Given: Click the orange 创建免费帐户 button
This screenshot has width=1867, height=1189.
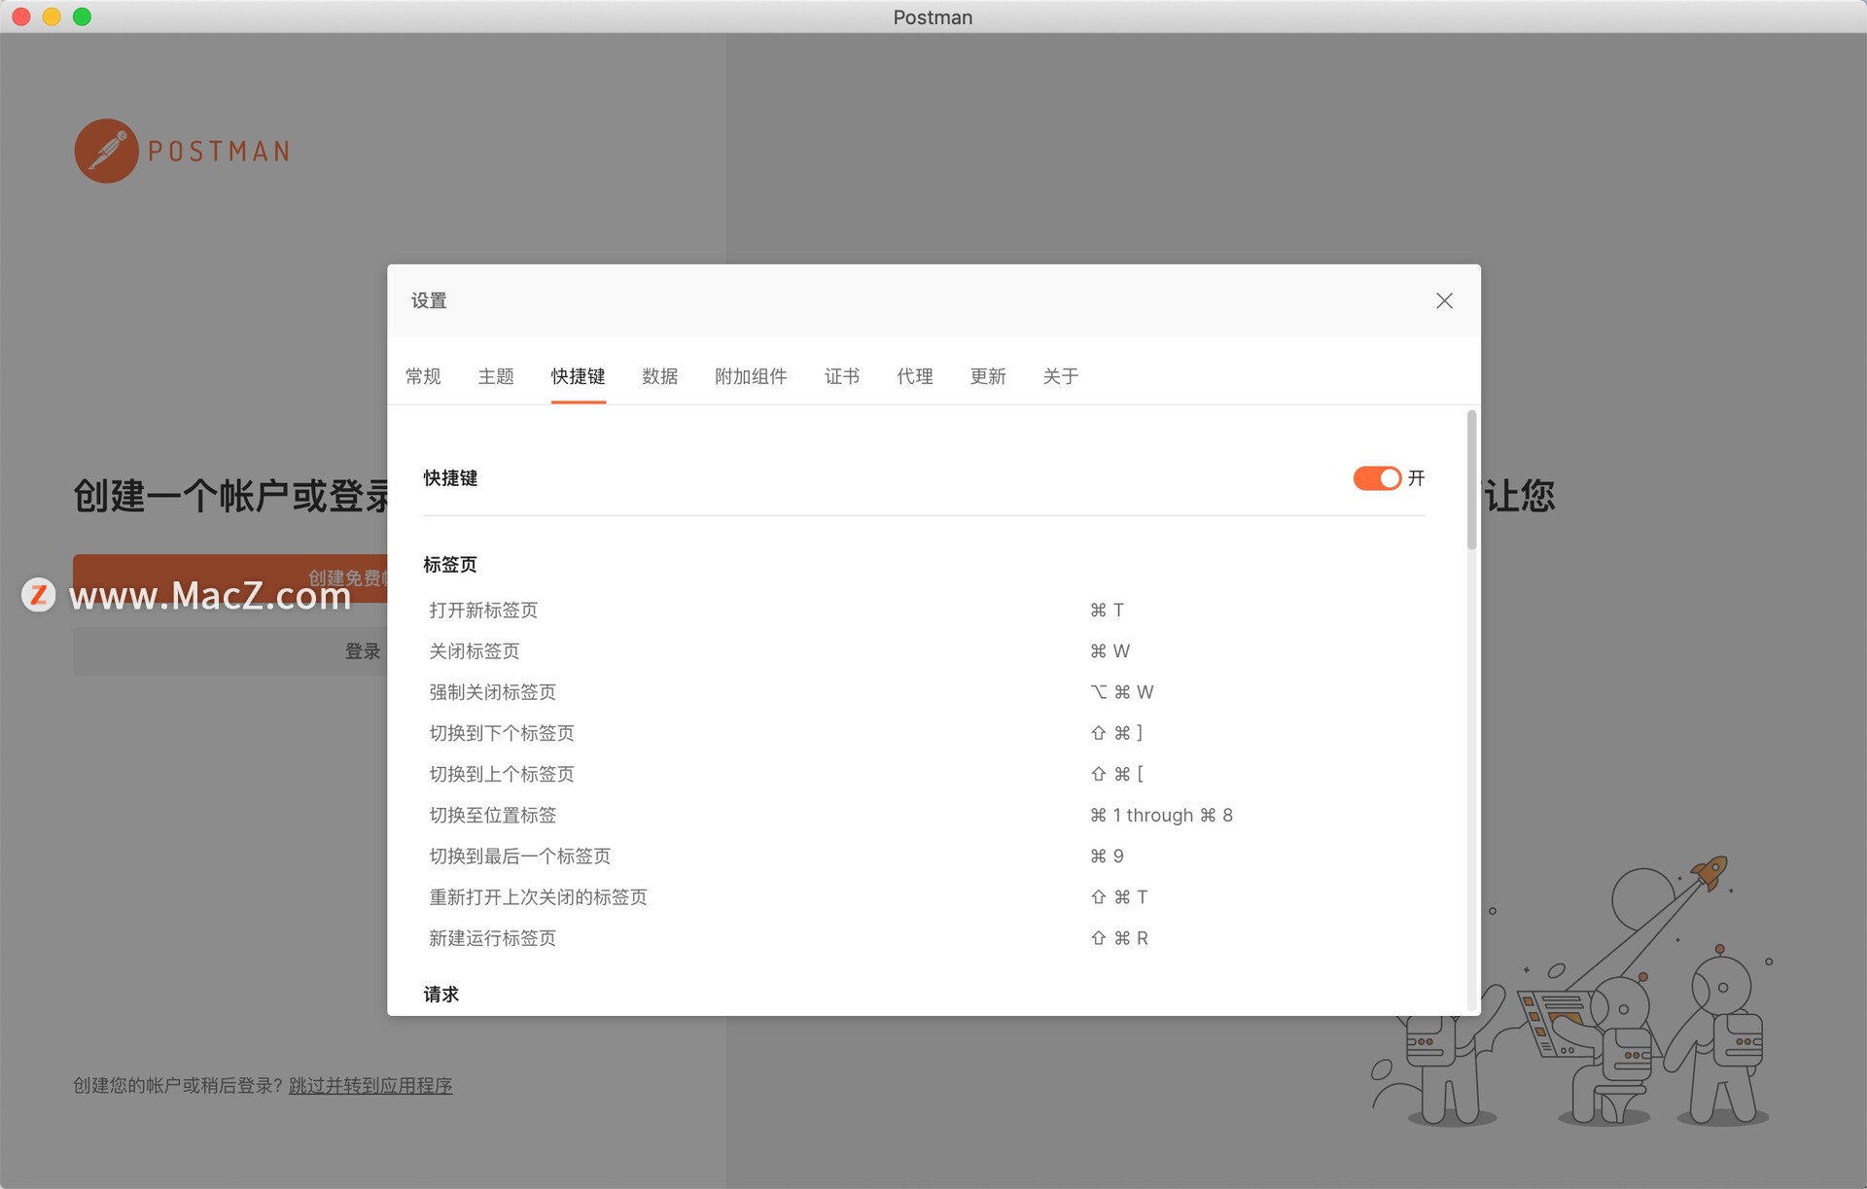Looking at the screenshot, I should tap(229, 578).
